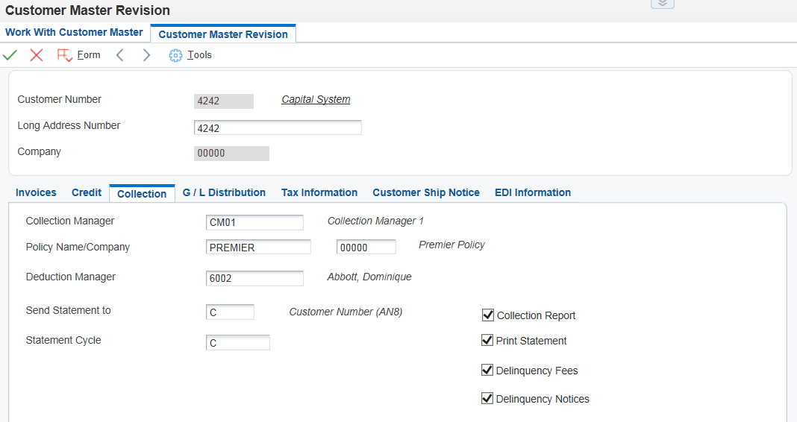
Task: Click the 'Customer Master Revision' page title
Action: coord(87,10)
